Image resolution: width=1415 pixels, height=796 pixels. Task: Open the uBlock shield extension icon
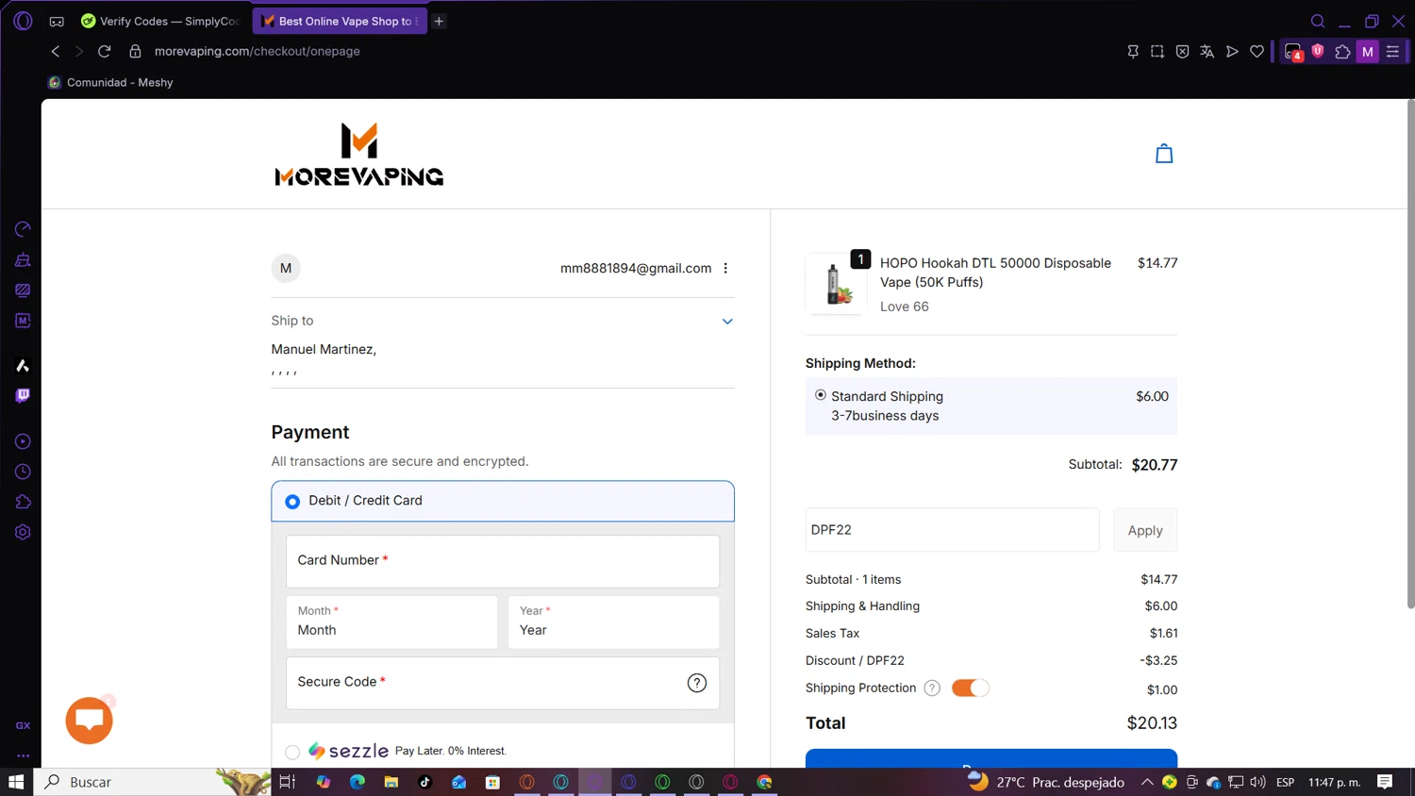point(1318,51)
